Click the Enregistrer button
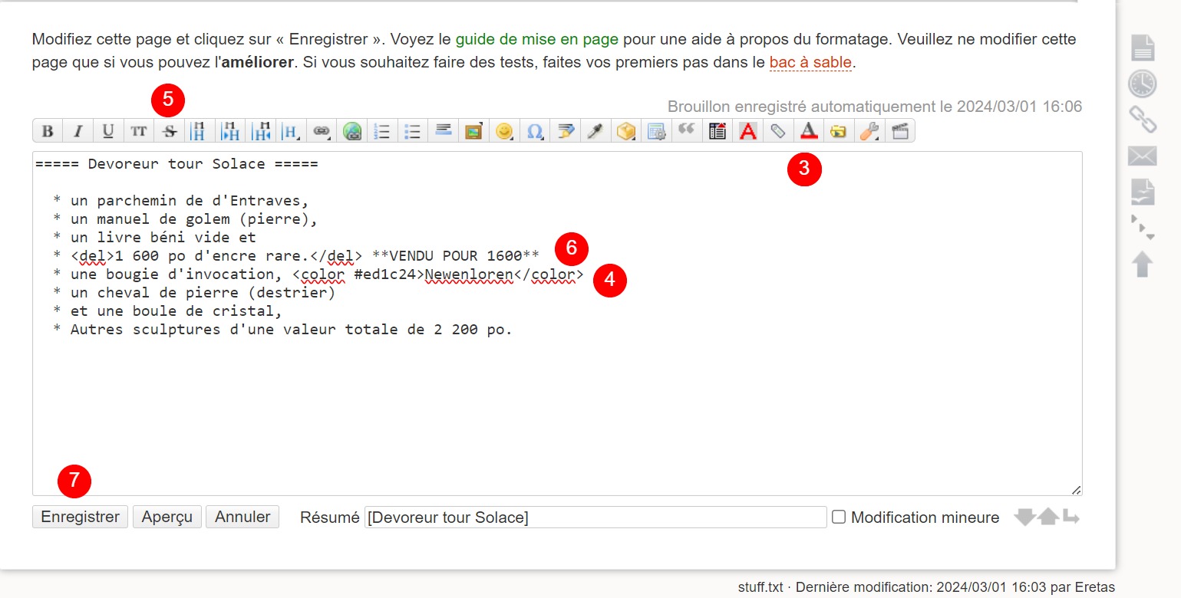This screenshot has height=598, width=1181. click(x=80, y=517)
